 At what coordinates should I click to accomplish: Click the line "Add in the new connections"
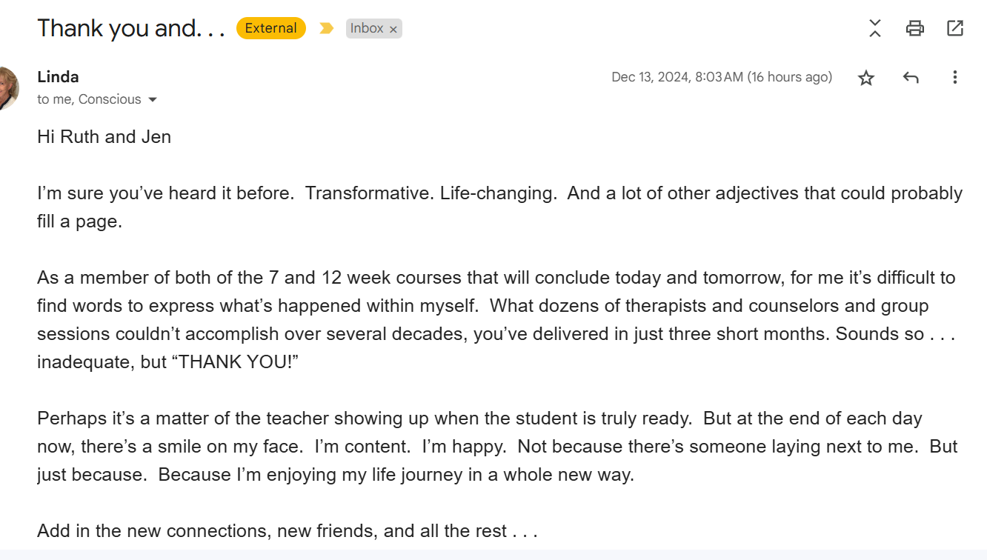pos(287,531)
